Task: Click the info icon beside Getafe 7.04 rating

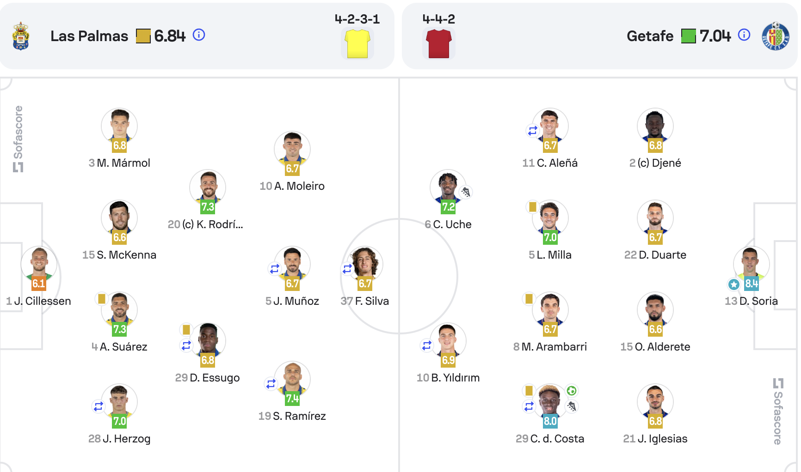Action: pos(744,35)
